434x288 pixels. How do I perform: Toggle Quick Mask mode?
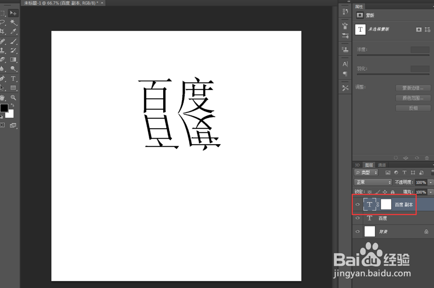2,125
